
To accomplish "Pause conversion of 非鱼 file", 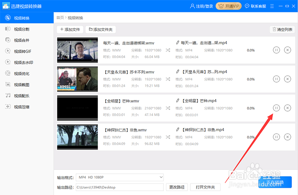I will (x=276, y=137).
